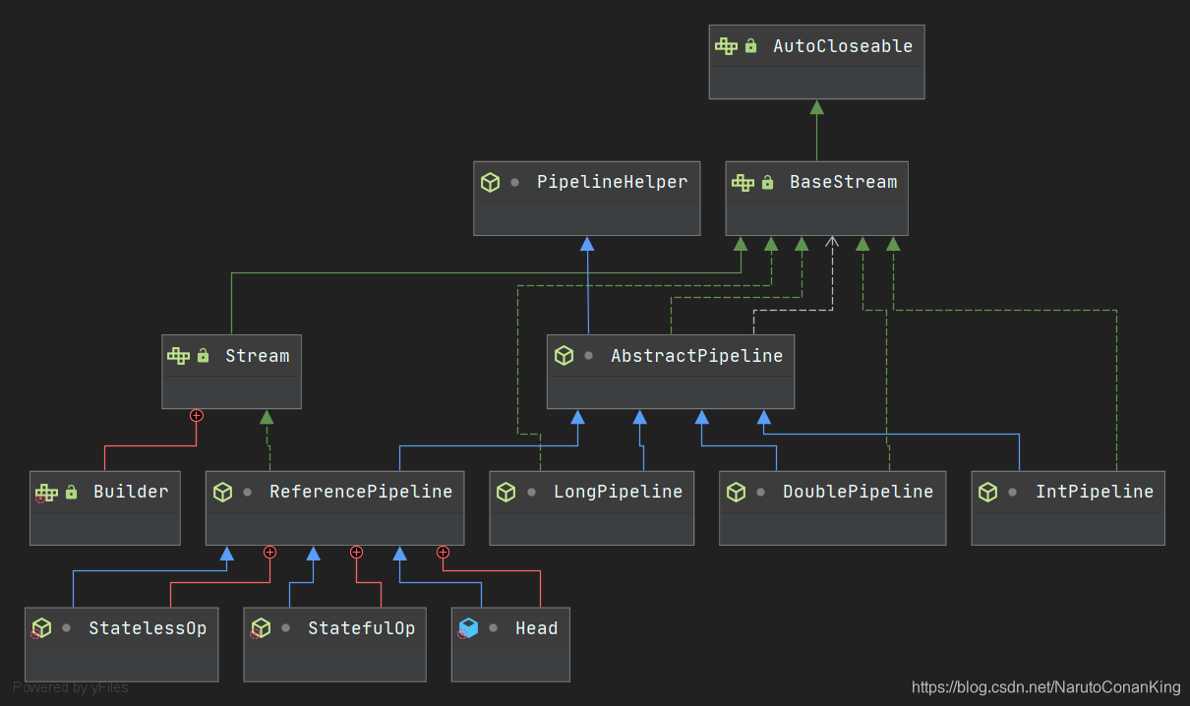This screenshot has width=1190, height=706.
Task: Click the StatelessOp class icon
Action: click(40, 628)
